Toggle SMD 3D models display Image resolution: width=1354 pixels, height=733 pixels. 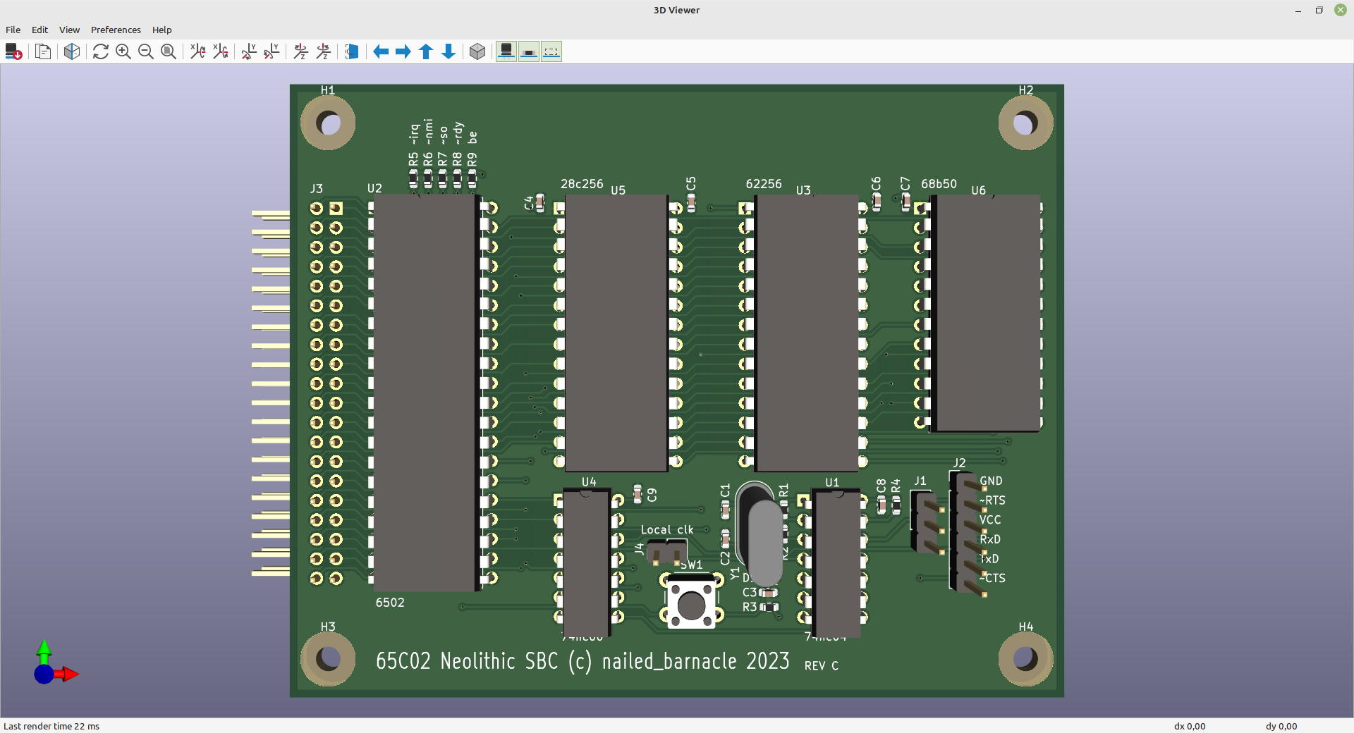point(529,51)
